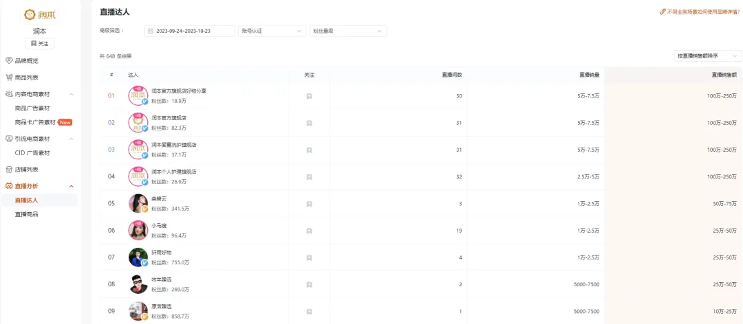Click avatar of 轩雨好物

click(138, 257)
